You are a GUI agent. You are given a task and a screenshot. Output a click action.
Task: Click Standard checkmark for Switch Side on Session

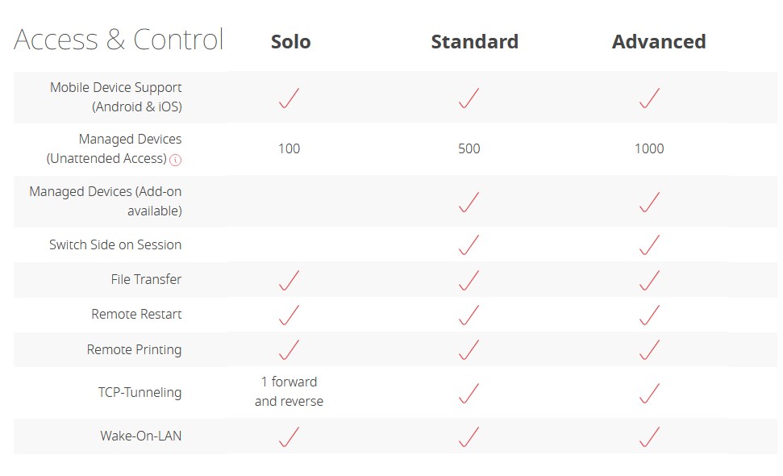pyautogui.click(x=469, y=244)
